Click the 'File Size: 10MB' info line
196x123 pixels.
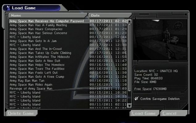point(145,82)
